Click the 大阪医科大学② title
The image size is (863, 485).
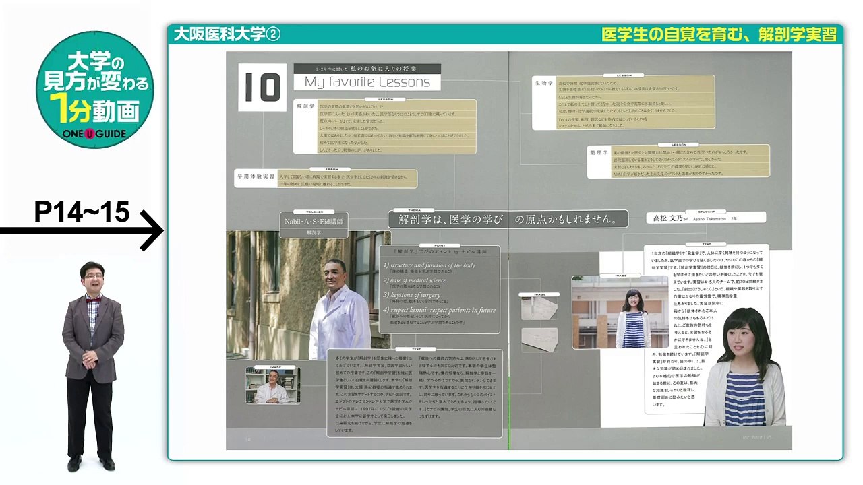point(227,34)
